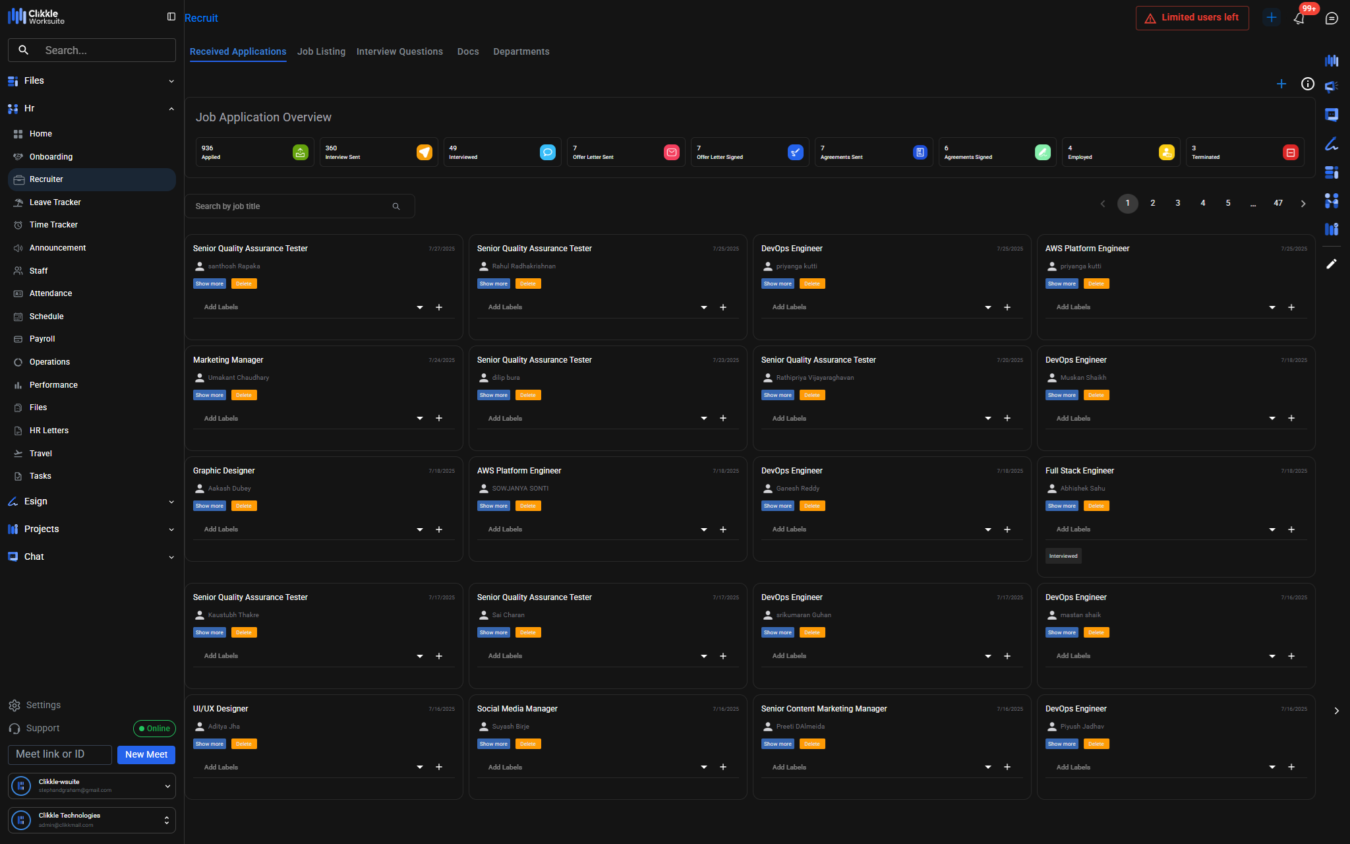This screenshot has width=1350, height=844.
Task: Go to pagination page 3
Action: (x=1178, y=203)
